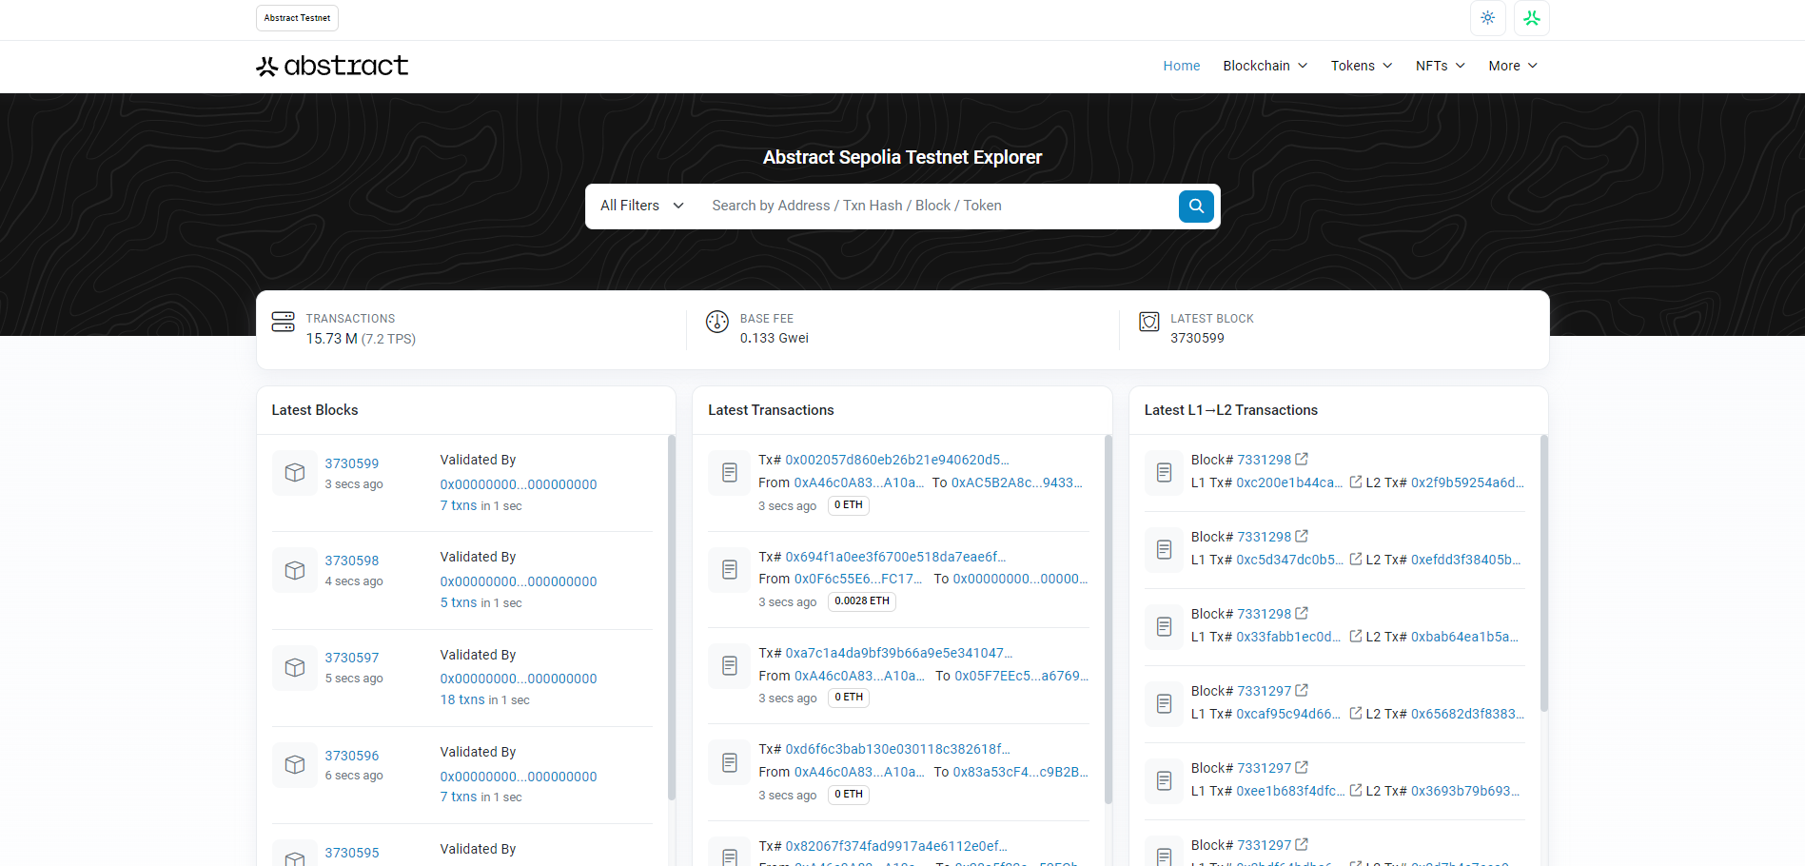Click cube icon for block 3730598
The height and width of the screenshot is (866, 1805).
pos(295,570)
